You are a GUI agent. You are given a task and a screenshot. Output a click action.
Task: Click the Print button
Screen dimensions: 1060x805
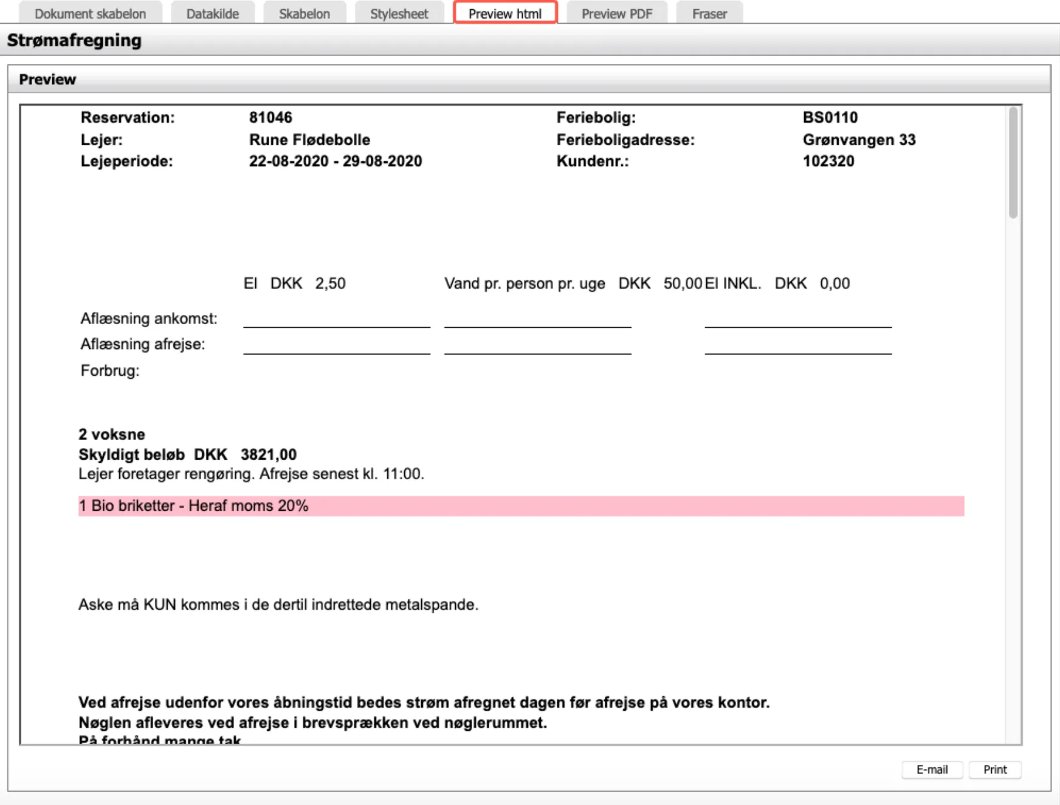(x=994, y=769)
